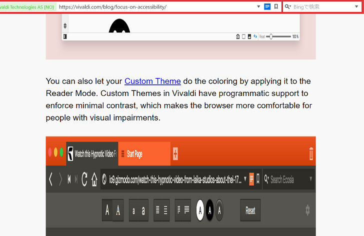Screen dimensions: 364x236
Task: Open site info for Vivaldi Technologies AS
Action: [27, 7]
